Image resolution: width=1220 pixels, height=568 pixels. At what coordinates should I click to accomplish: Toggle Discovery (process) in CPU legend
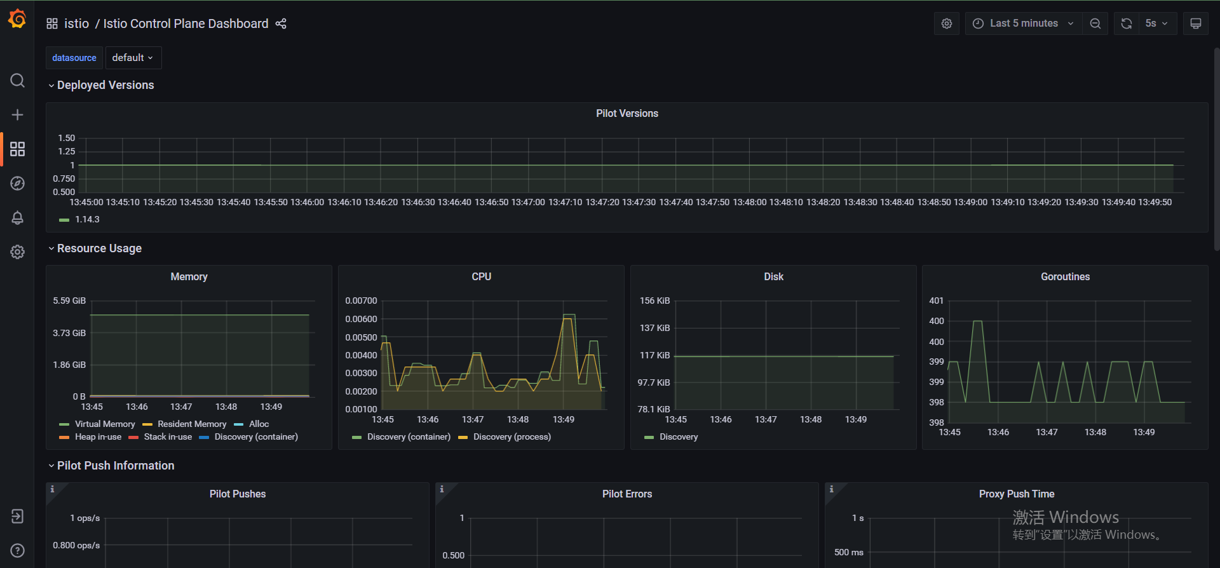[512, 437]
